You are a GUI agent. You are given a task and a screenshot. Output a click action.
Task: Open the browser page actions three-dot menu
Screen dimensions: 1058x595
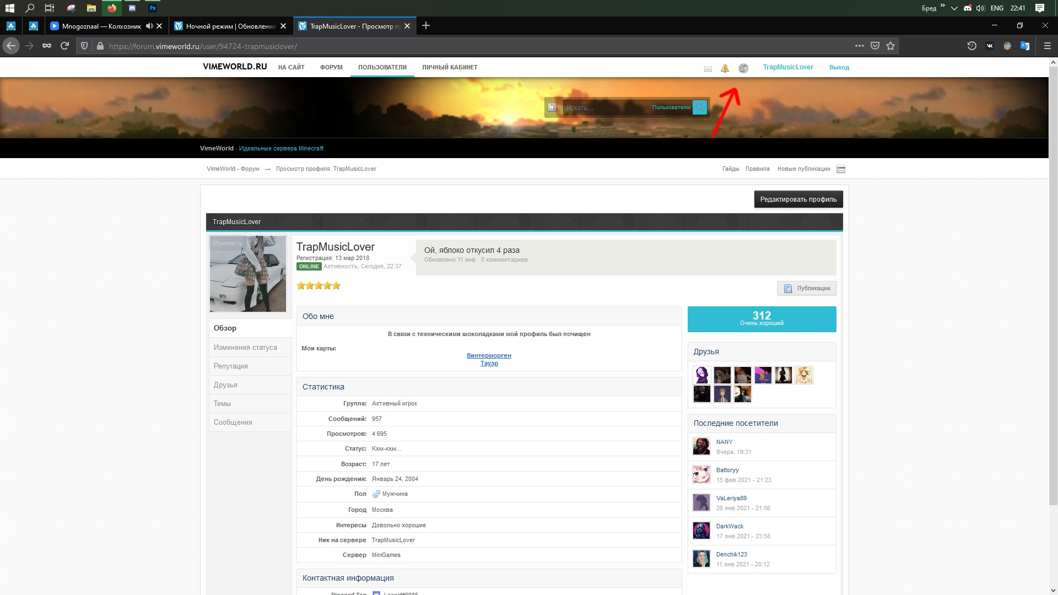click(859, 46)
